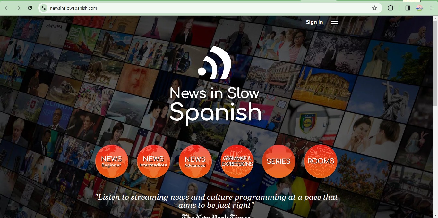The width and height of the screenshot is (438, 218).
Task: Open the hamburger menu icon
Action: [334, 22]
